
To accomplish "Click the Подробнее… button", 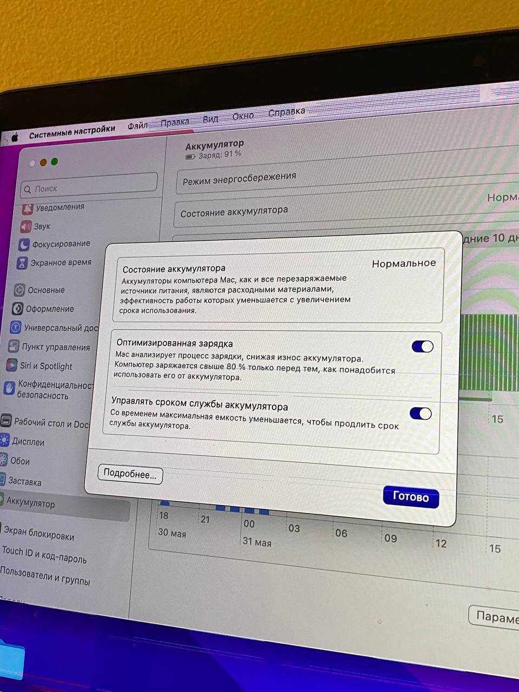I will click(130, 474).
